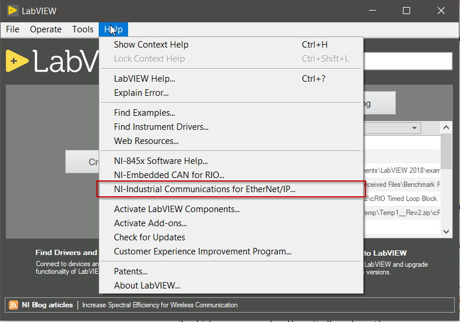Open Web Resources... entry
This screenshot has height=322, width=460.
(x=231, y=141)
